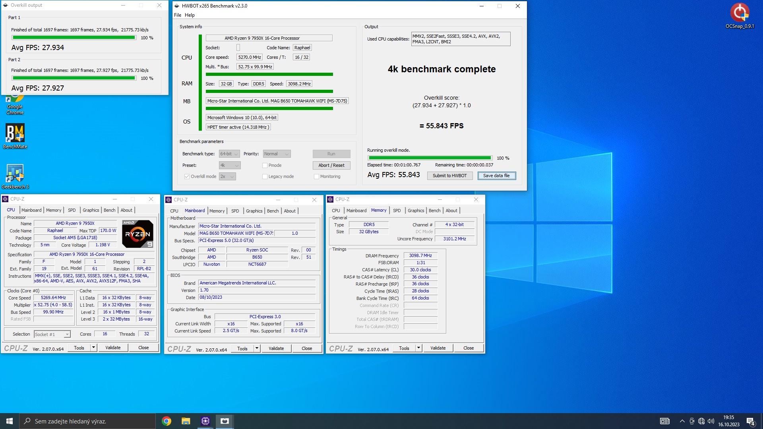Open the touch keyboard tray icon
This screenshot has height=429, width=763.
[x=665, y=421]
